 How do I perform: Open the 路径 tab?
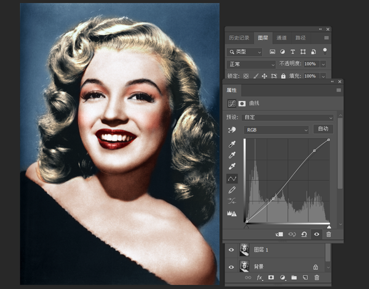pyautogui.click(x=301, y=38)
